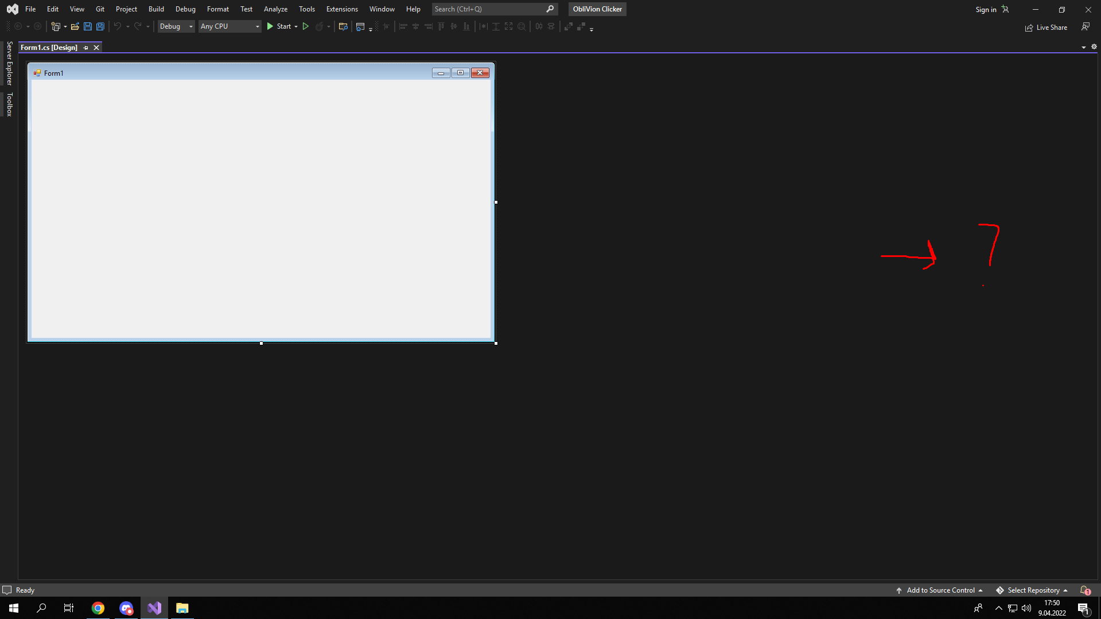This screenshot has width=1101, height=619.
Task: Click the Make Same Size icon
Action: (x=508, y=26)
